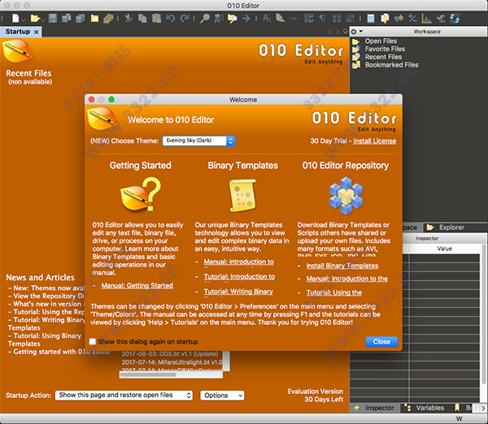The width and height of the screenshot is (488, 424).
Task: Select Open Files in Workspace
Action: pyautogui.click(x=381, y=41)
